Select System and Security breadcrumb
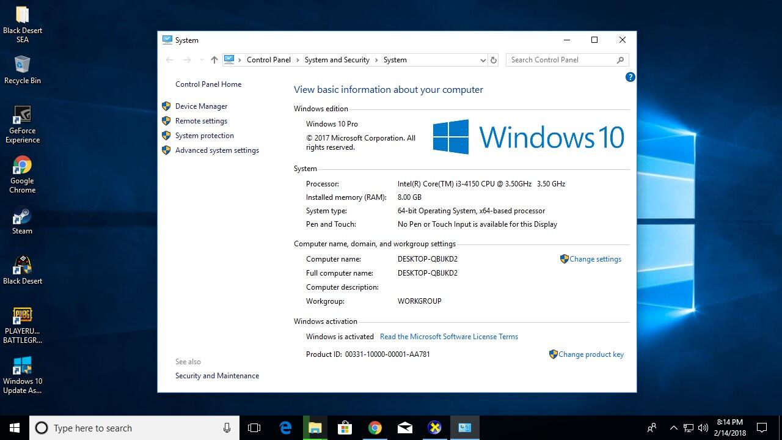The image size is (782, 440). click(x=337, y=60)
